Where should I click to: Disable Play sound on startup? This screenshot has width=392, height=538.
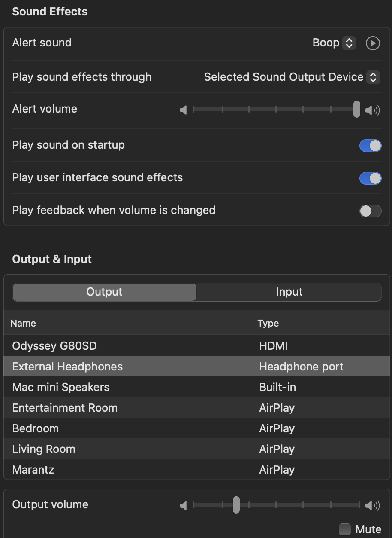click(370, 146)
